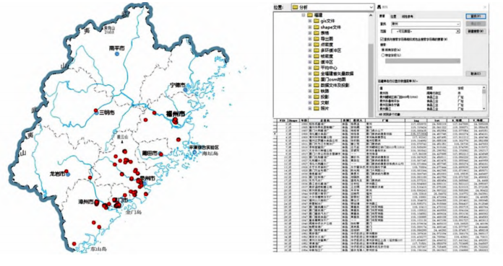Click the 福州市 label on map
503x266 pixels.
coord(175,114)
